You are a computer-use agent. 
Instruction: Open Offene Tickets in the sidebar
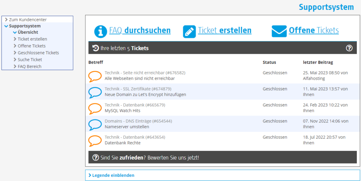click(32, 46)
